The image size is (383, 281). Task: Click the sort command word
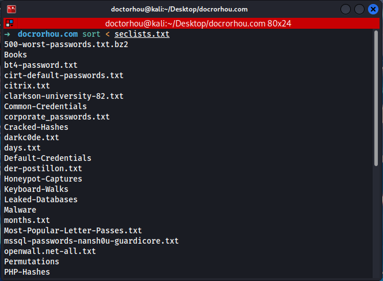91,34
